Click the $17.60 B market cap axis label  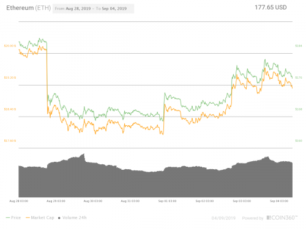pyautogui.click(x=10, y=140)
